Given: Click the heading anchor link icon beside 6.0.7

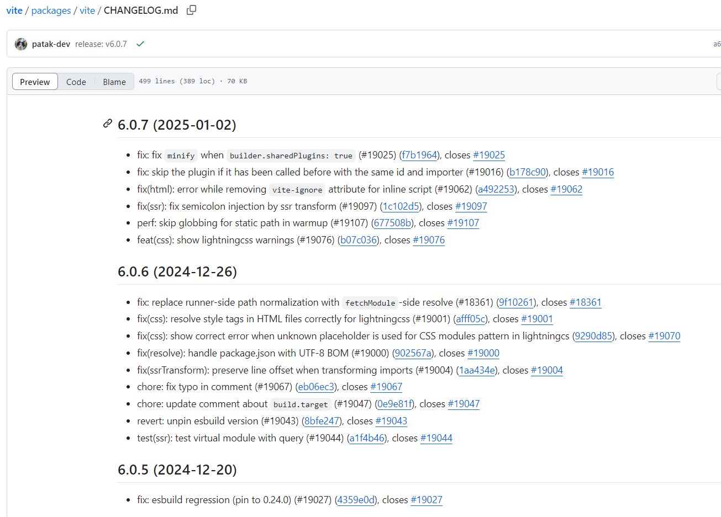Looking at the screenshot, I should [x=108, y=124].
